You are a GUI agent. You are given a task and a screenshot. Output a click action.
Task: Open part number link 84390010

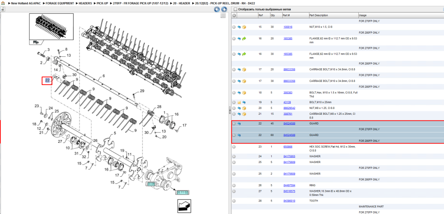pos(289,201)
